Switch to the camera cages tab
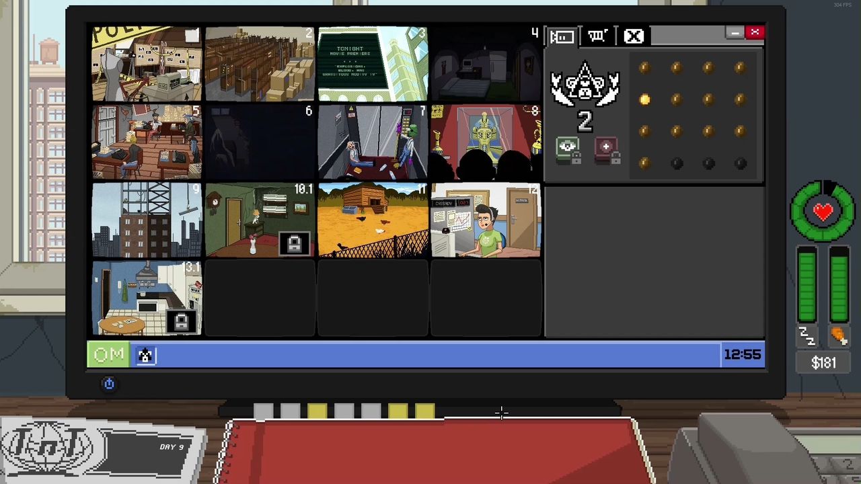The width and height of the screenshot is (861, 484). tap(562, 36)
